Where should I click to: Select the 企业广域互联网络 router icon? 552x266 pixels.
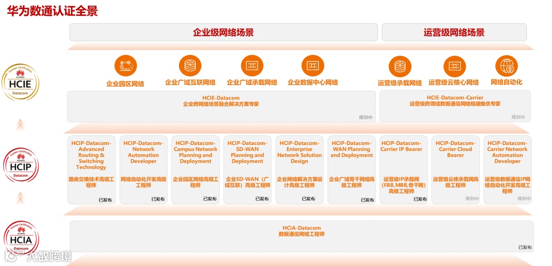[x=190, y=66]
